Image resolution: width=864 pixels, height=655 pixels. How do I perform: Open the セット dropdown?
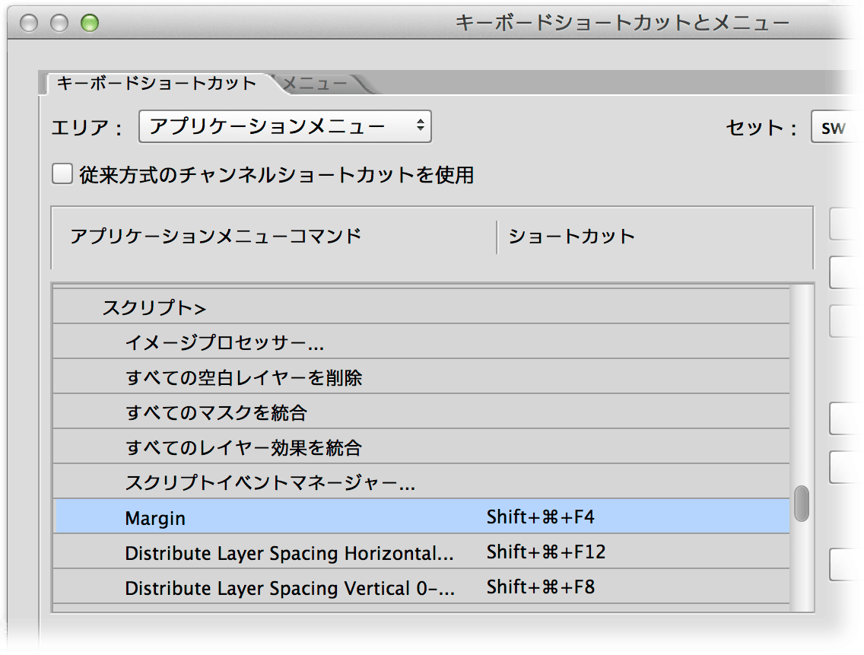tap(834, 127)
